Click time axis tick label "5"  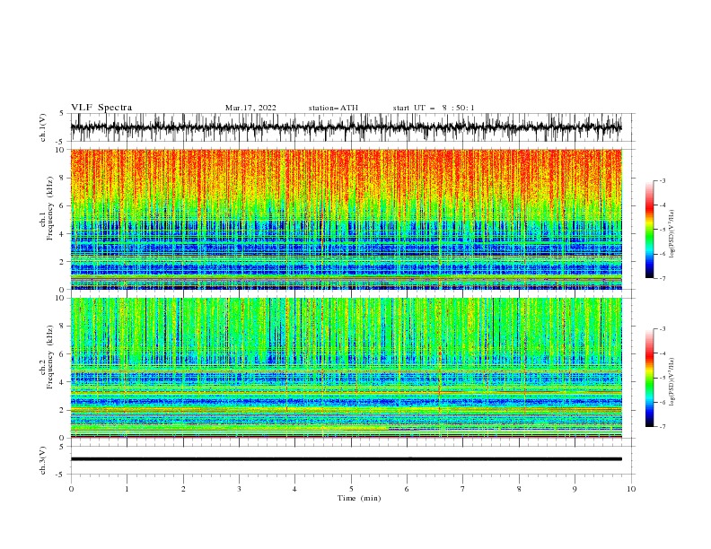coord(351,489)
